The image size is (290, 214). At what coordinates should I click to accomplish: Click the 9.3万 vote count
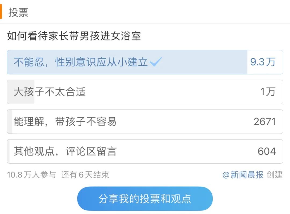[263, 62]
